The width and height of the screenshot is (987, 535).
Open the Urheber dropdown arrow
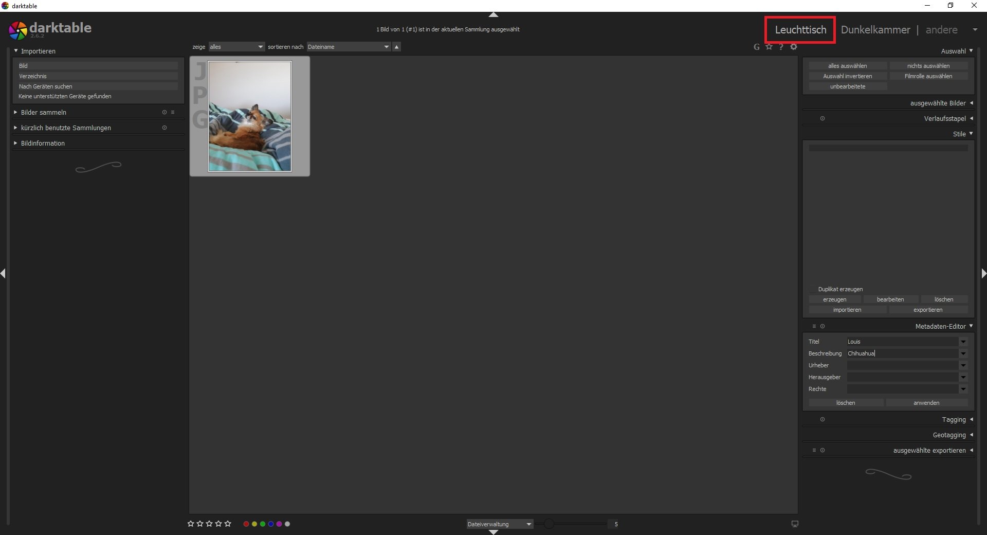tap(963, 365)
